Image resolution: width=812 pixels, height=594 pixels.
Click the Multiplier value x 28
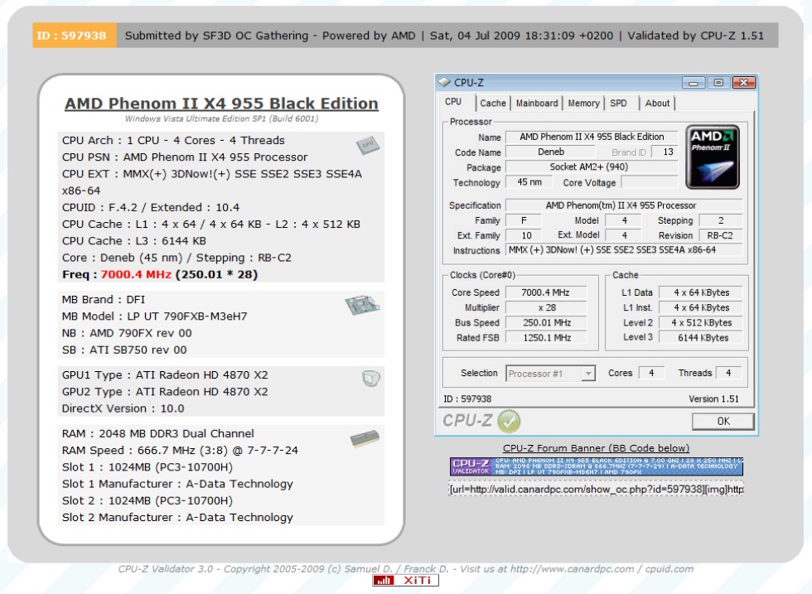[x=546, y=307]
